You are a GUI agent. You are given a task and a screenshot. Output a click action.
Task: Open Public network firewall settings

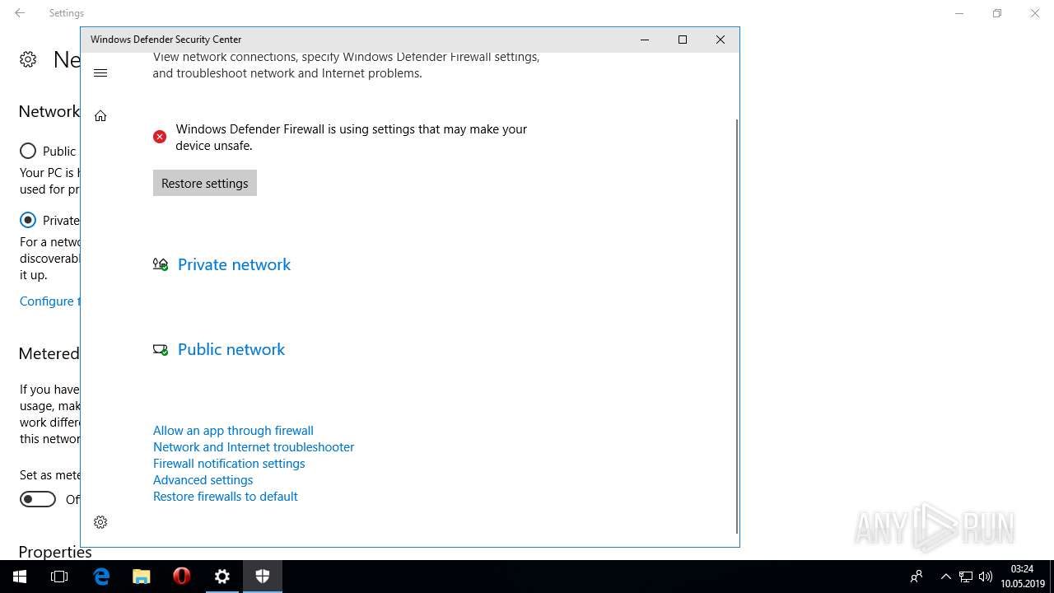(x=231, y=349)
